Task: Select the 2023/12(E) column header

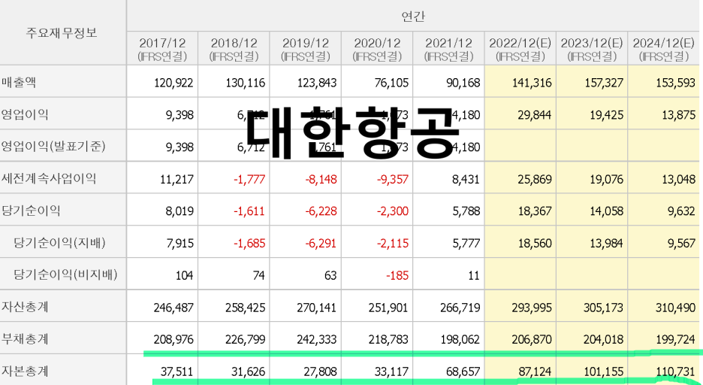Action: click(x=592, y=49)
